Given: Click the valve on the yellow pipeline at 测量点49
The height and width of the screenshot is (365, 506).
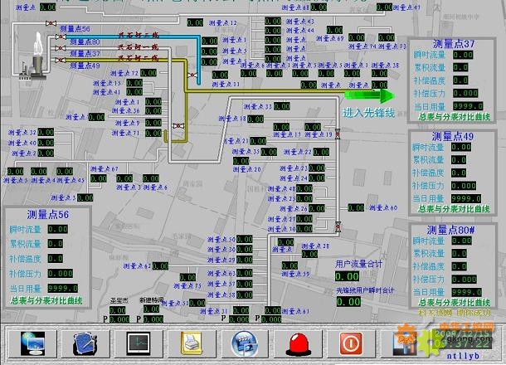Looking at the screenshot, I should (61, 60).
